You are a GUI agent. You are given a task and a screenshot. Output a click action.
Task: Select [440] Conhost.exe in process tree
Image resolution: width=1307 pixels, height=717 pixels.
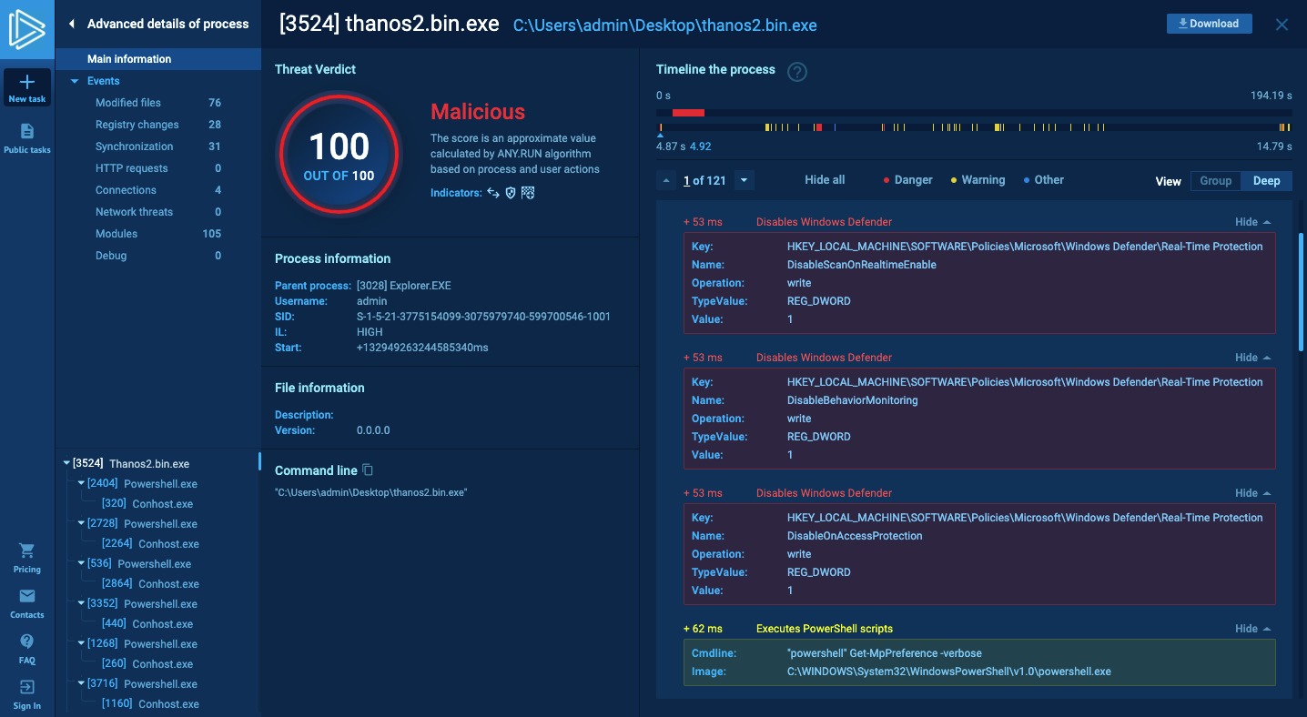click(147, 624)
